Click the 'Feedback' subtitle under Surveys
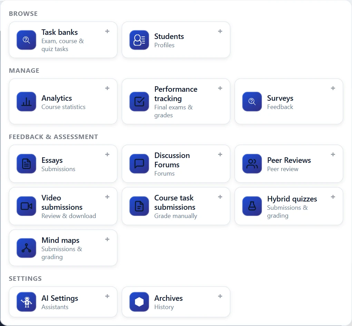The width and height of the screenshot is (352, 326). point(280,107)
